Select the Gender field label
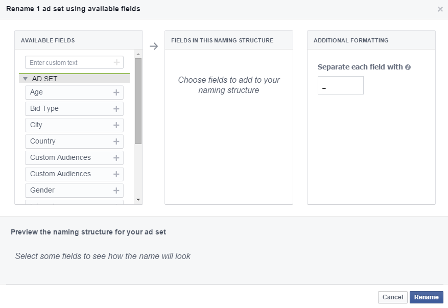 coord(42,190)
